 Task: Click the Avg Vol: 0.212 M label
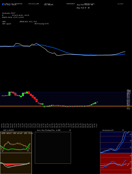tap(84, 5)
